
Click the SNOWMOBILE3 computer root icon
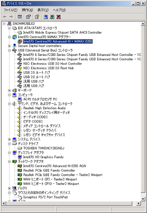[x=9, y=24]
